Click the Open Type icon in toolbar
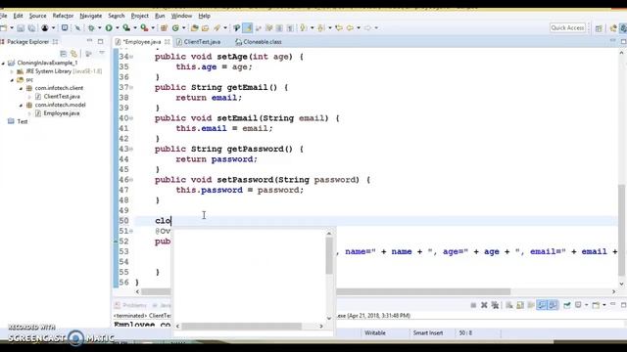Viewport: 627px width, 352px height. coord(195,28)
